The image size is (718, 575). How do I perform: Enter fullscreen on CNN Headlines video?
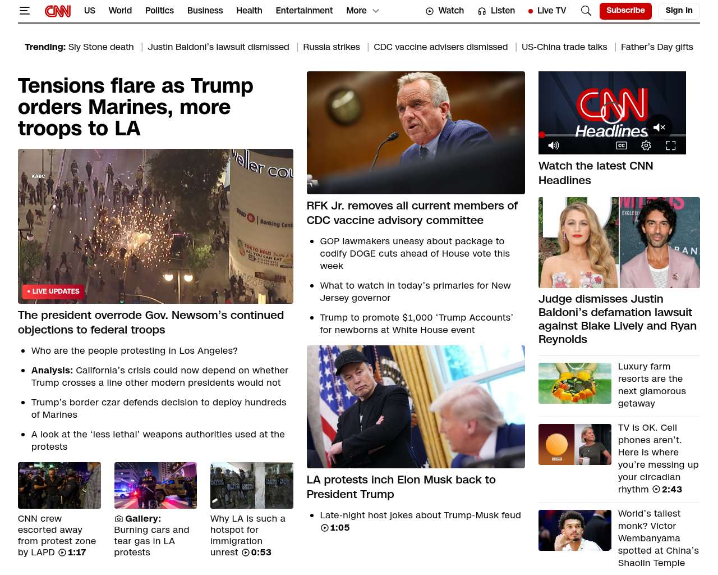(x=671, y=145)
